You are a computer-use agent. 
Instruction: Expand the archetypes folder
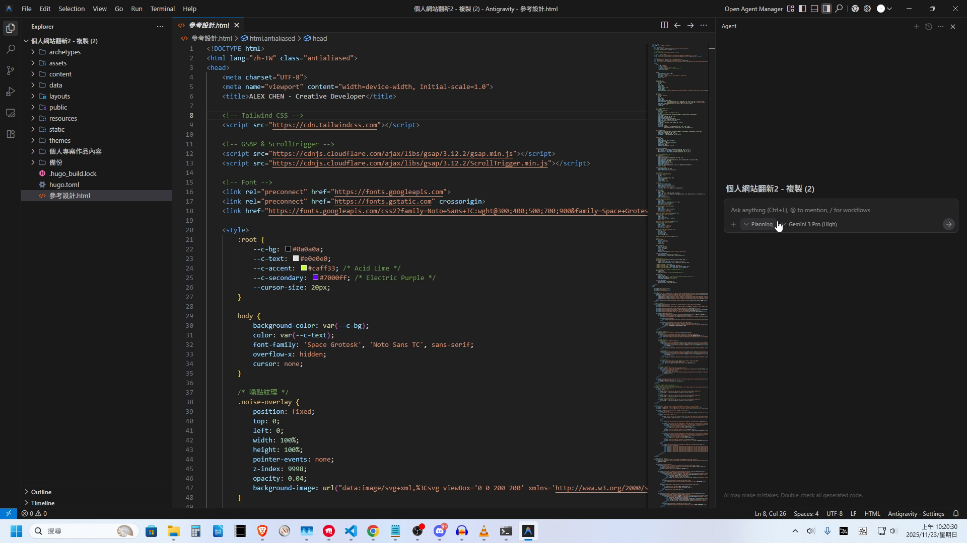pyautogui.click(x=64, y=52)
